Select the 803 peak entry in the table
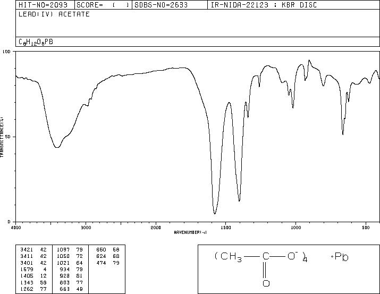This screenshot has width=380, height=294. (71, 283)
